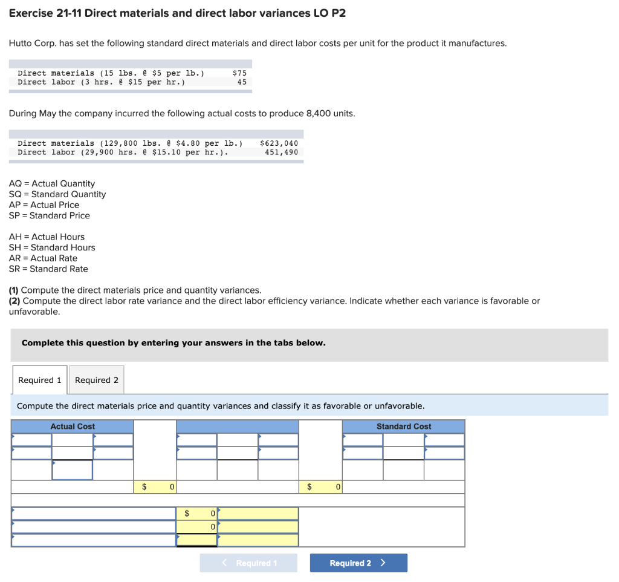619x582 pixels.
Task: Click the 'Required 2 >' navigation button
Action: 358,563
